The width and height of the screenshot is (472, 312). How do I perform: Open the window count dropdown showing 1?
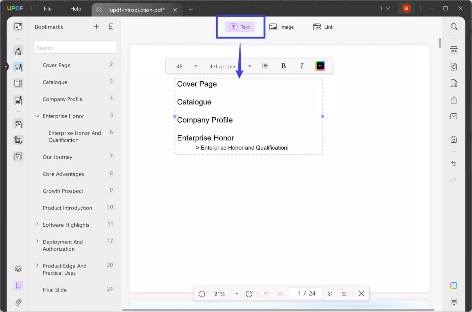click(385, 9)
